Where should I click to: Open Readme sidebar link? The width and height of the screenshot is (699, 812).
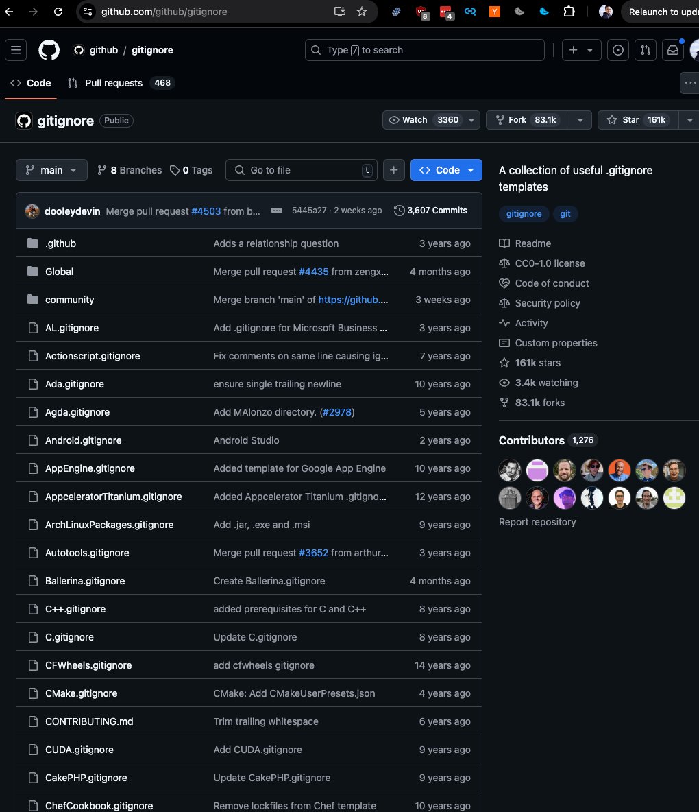tap(525, 243)
